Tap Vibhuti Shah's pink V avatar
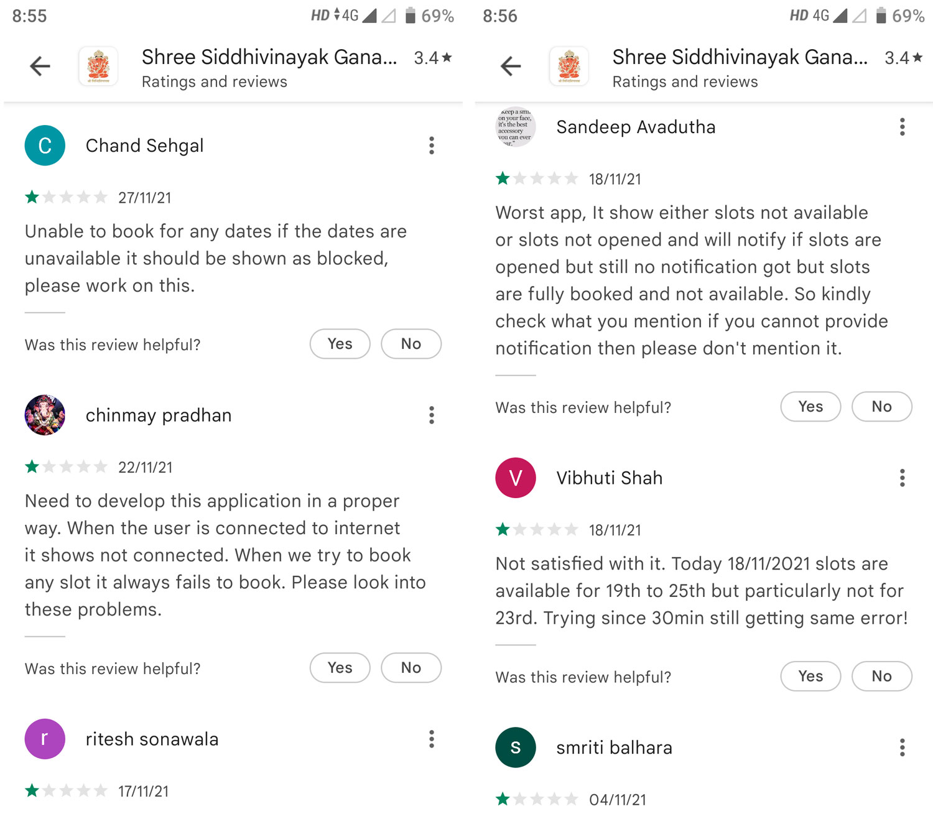Screen dimensions: 933x814 pyautogui.click(x=515, y=478)
